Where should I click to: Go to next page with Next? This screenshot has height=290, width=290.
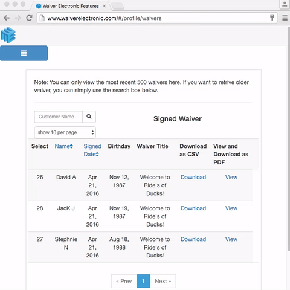tap(163, 281)
